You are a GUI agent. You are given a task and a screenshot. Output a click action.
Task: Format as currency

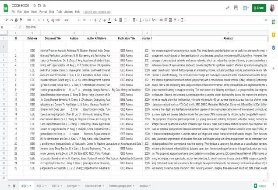[x=39, y=20]
